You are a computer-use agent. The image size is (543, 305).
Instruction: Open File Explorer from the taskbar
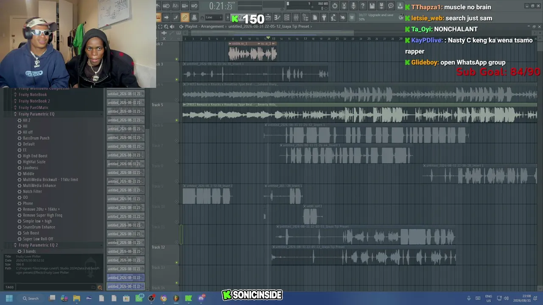(77, 298)
